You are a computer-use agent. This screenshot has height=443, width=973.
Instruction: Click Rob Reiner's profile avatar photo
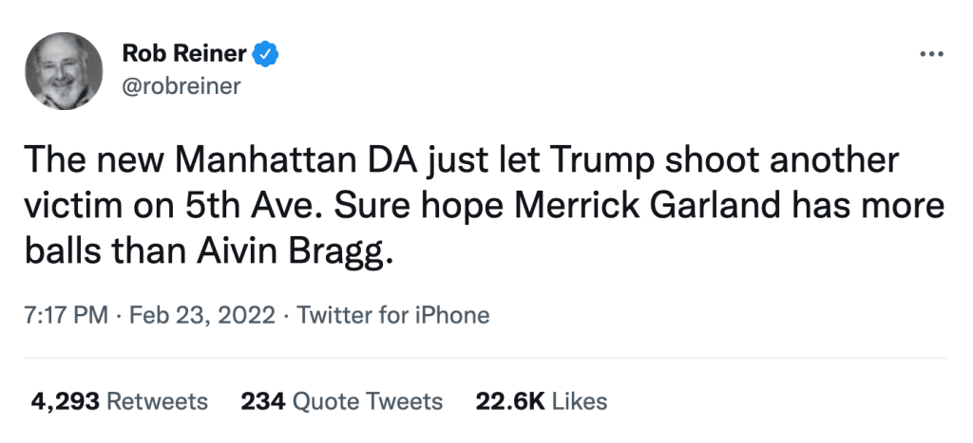(66, 70)
